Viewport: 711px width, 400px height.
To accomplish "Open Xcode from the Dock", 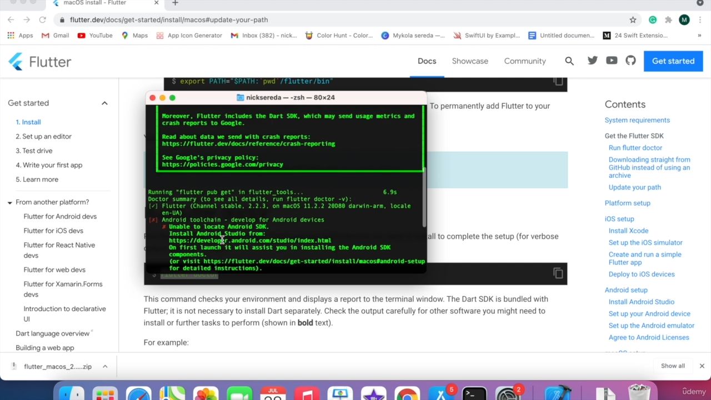I will (x=558, y=393).
